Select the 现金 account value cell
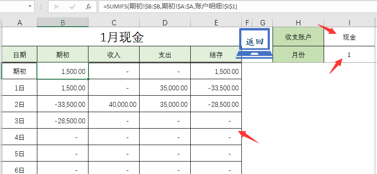 click(x=349, y=37)
